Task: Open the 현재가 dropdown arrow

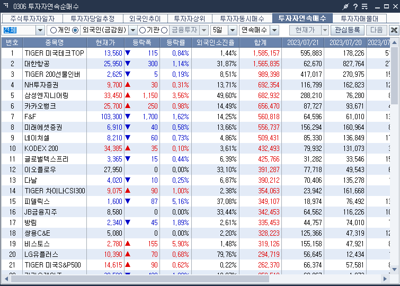Action: coord(325,30)
